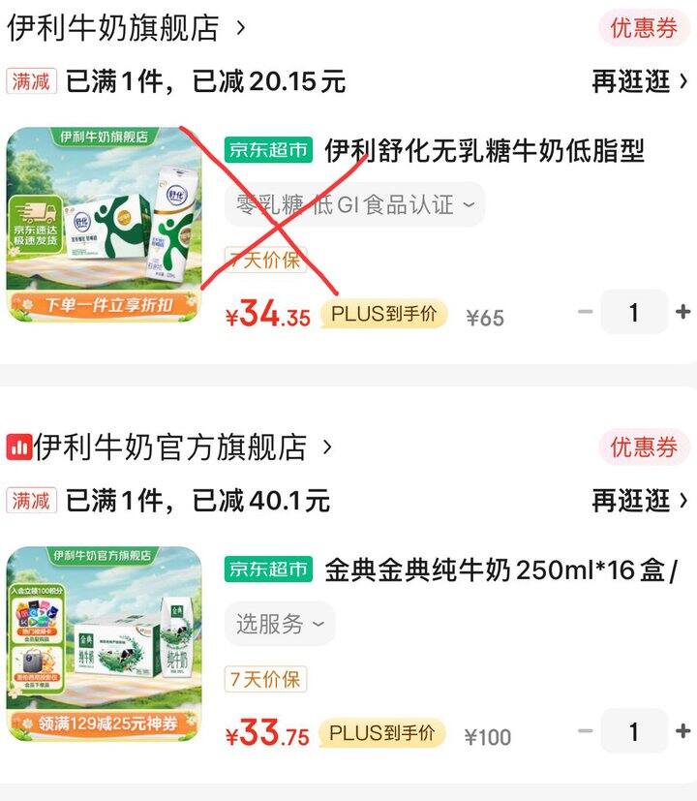Tap 再逛逛 beside the 20.15元 discount
Image resolution: width=697 pixels, height=801 pixels.
pos(640,81)
